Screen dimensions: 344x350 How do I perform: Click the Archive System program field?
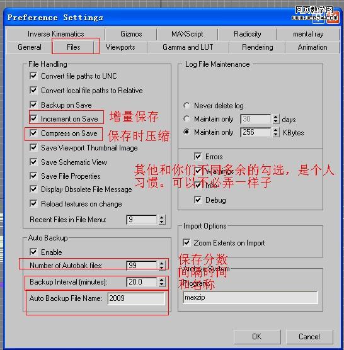coord(250,298)
